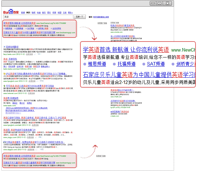This screenshot has height=171, width=197.
Task: Expand 查看全部>> in the 英语 百度百科 result
Action: [46, 67]
